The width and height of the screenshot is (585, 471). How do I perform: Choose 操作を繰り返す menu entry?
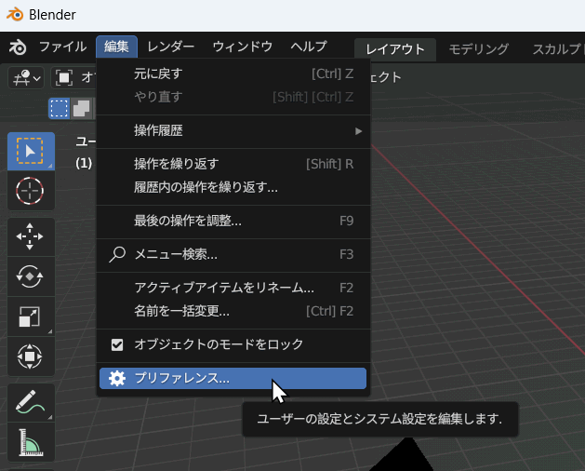coord(233,164)
